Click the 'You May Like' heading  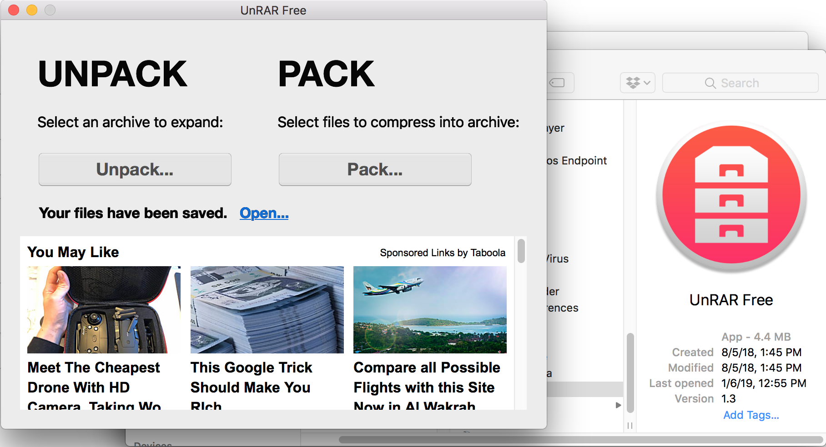pos(73,252)
